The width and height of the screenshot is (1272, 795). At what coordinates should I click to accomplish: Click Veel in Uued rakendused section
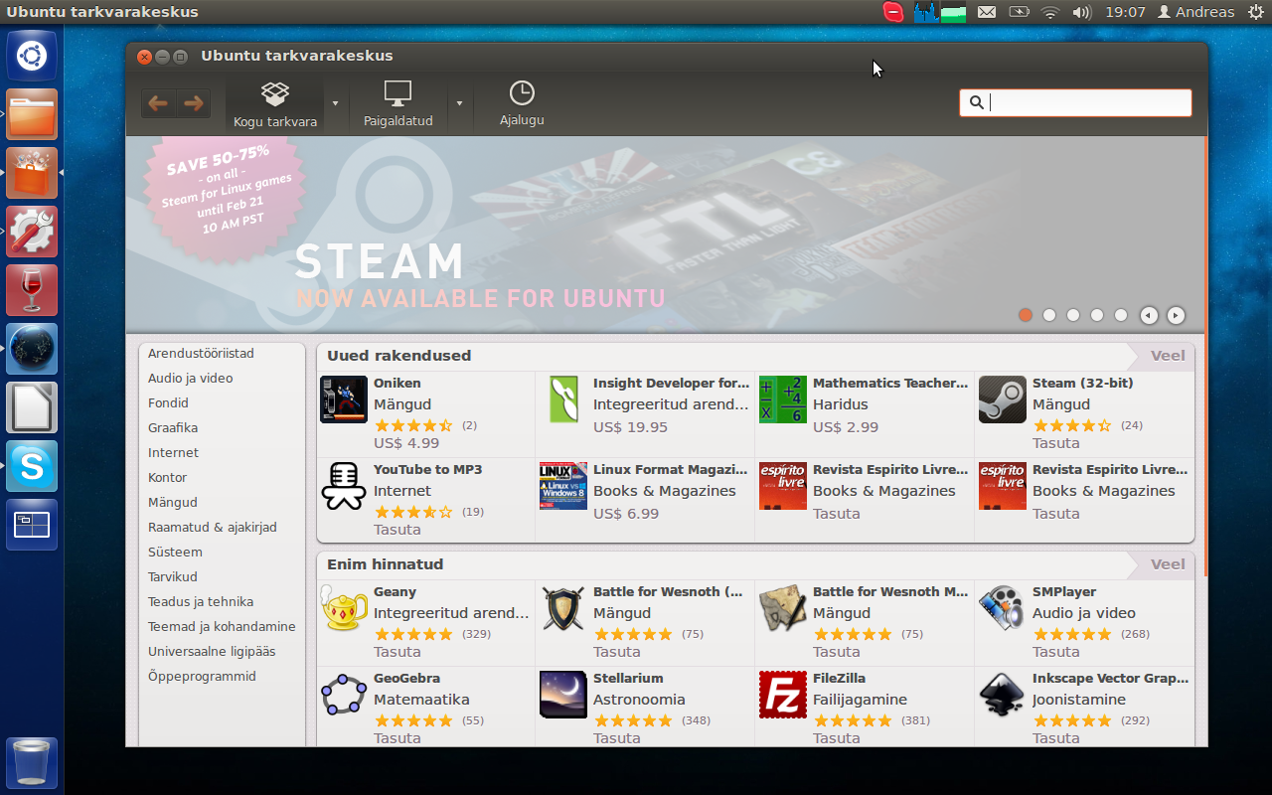tap(1167, 356)
